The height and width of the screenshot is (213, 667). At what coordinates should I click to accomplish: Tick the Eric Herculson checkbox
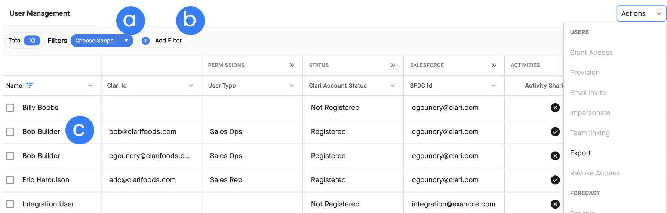click(10, 180)
